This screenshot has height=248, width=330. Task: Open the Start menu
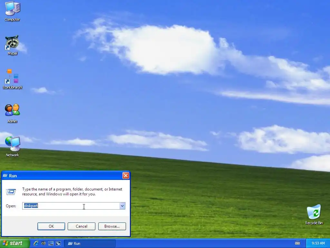[x=15, y=243]
